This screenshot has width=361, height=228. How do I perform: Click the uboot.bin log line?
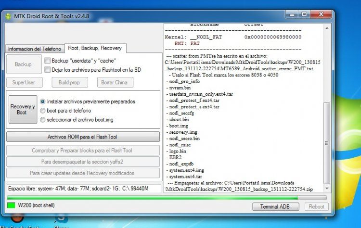pyautogui.click(x=178, y=120)
